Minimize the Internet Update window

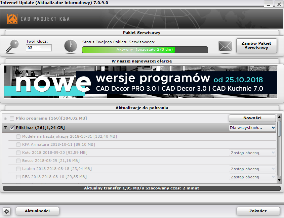tap(269, 4)
